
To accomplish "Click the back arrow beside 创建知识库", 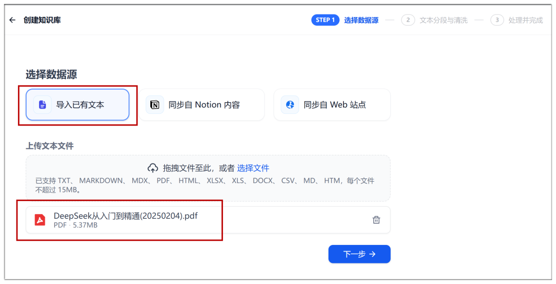I will [x=12, y=20].
